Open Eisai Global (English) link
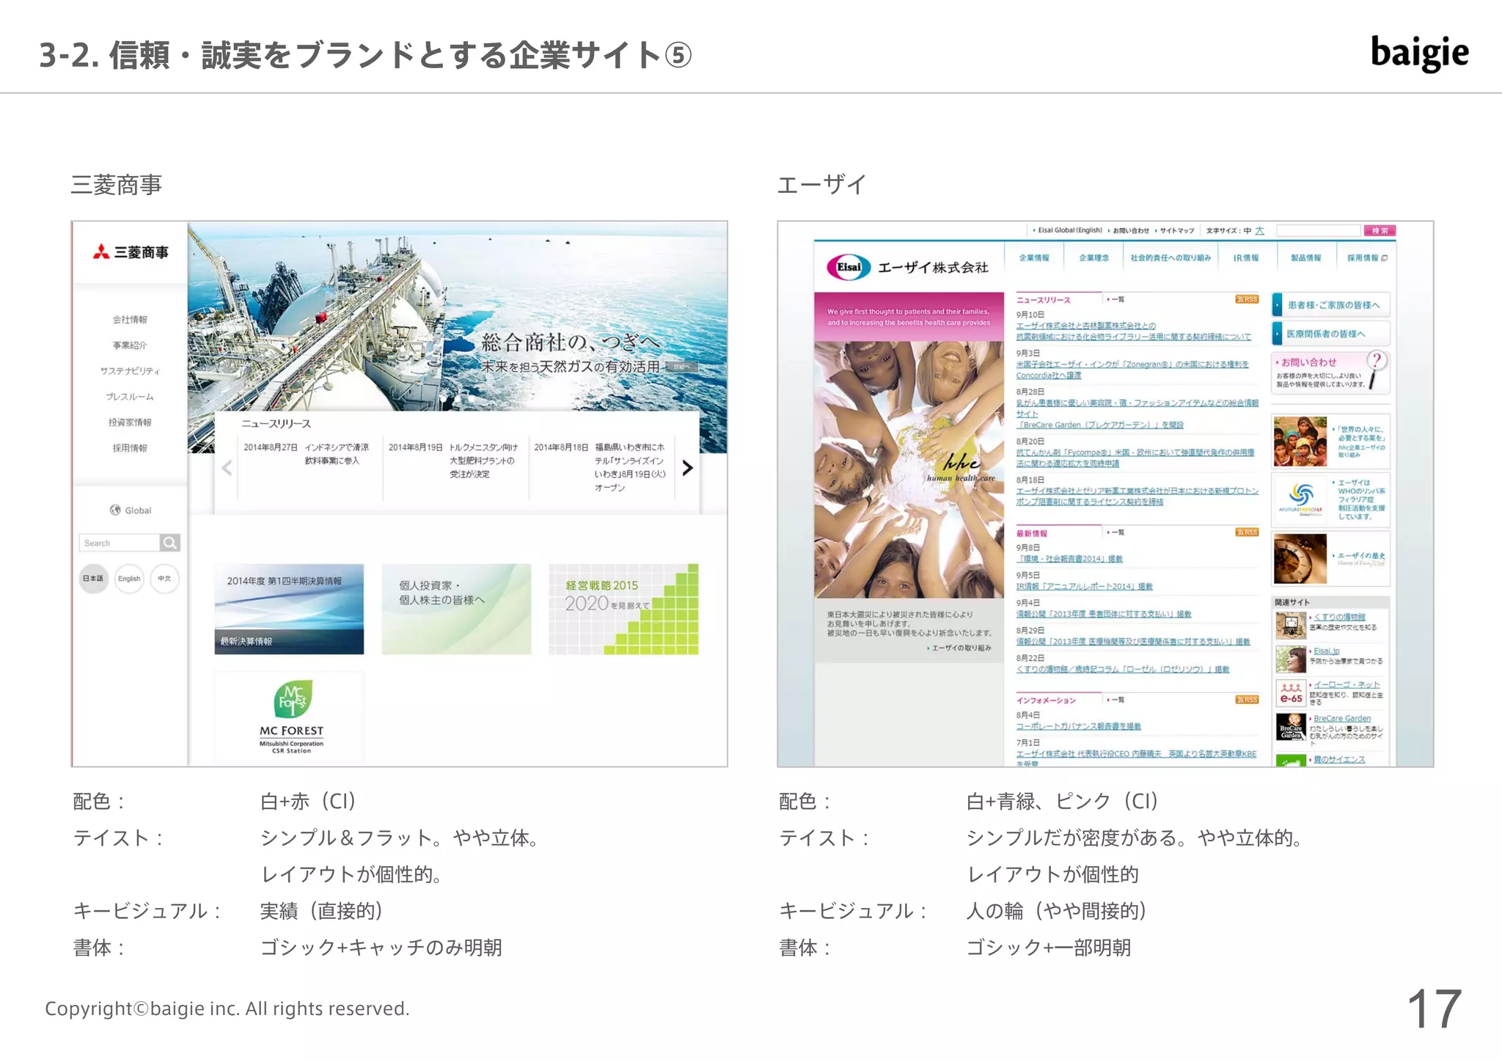Viewport: 1502px width, 1062px height. pyautogui.click(x=1069, y=230)
